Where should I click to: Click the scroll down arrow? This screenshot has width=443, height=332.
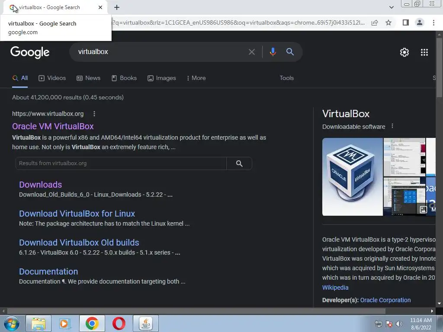(439, 304)
